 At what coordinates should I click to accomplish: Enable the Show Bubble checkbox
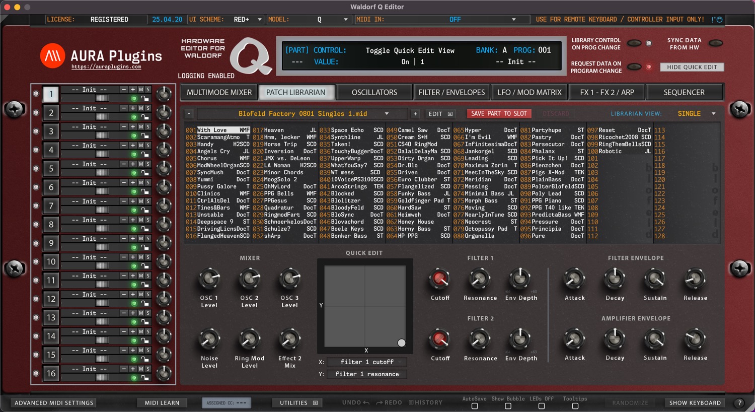click(x=508, y=406)
